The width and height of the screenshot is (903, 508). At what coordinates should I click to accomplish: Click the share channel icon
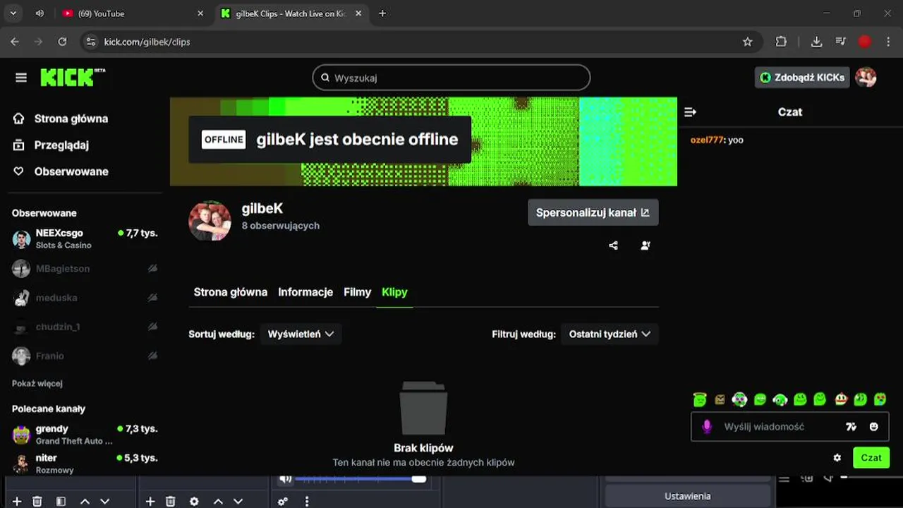613,246
